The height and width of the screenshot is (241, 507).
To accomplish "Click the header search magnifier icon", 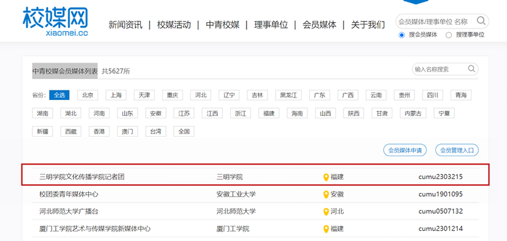I will [481, 21].
